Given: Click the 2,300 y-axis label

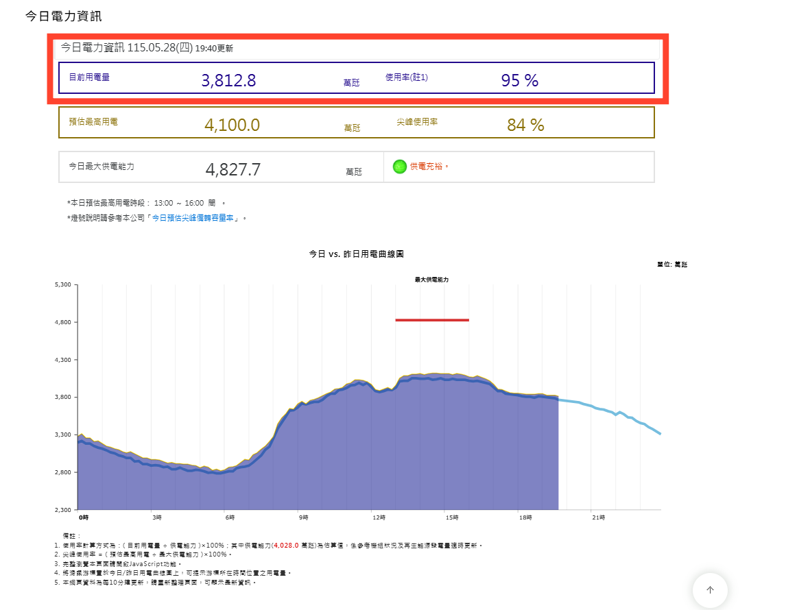Looking at the screenshot, I should click(x=63, y=510).
